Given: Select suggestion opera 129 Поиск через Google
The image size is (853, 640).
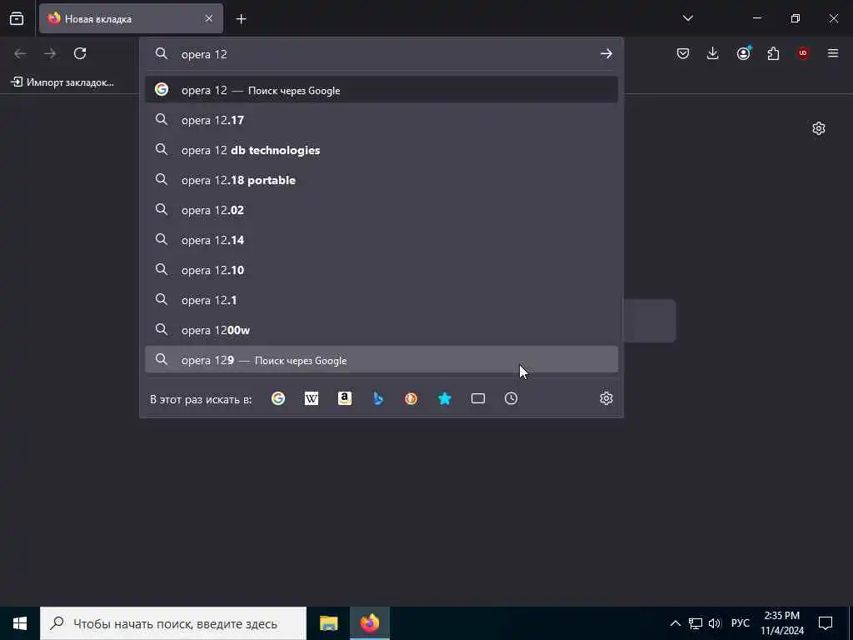Looking at the screenshot, I should pos(382,360).
